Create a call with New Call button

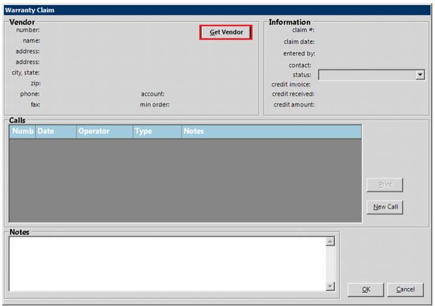click(x=385, y=207)
